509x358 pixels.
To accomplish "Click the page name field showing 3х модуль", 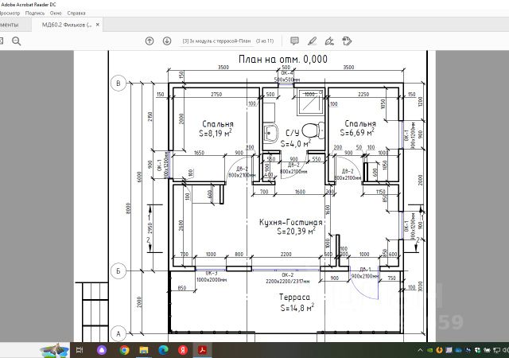I will point(216,41).
